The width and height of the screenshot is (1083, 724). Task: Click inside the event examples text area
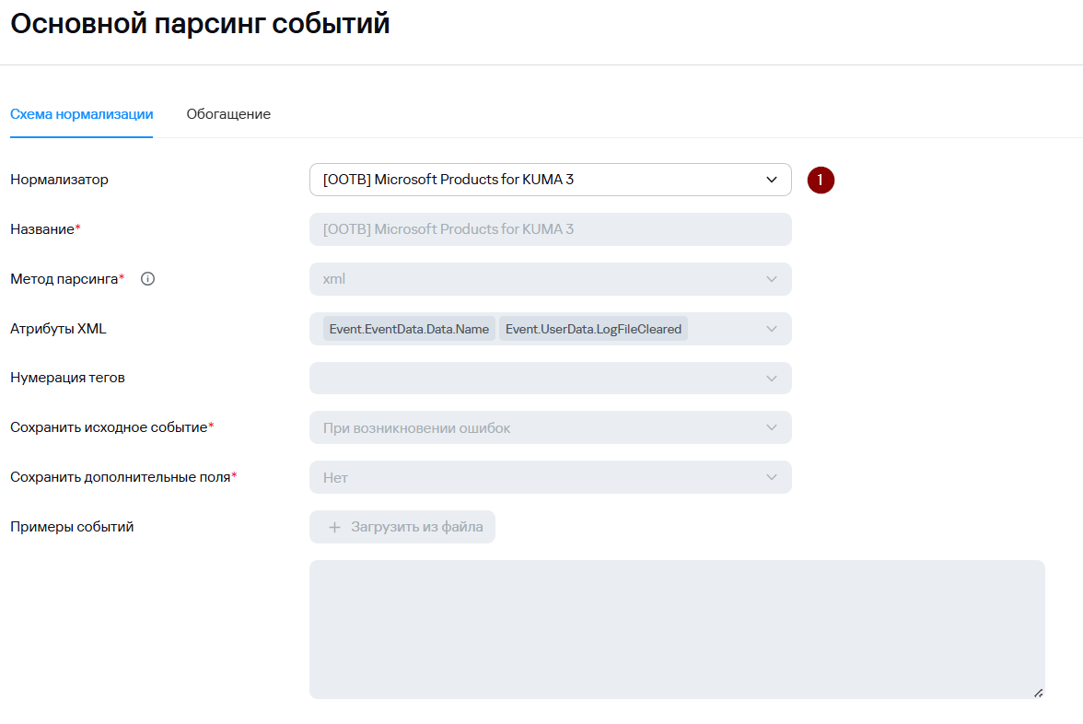tap(677, 629)
